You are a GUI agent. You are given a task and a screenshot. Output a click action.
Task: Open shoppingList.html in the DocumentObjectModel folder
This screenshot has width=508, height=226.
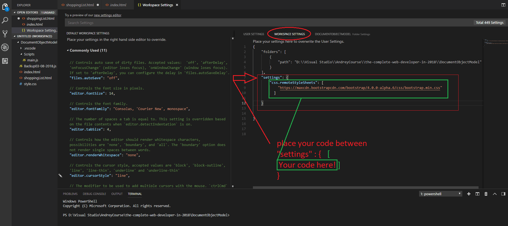[x=35, y=78]
